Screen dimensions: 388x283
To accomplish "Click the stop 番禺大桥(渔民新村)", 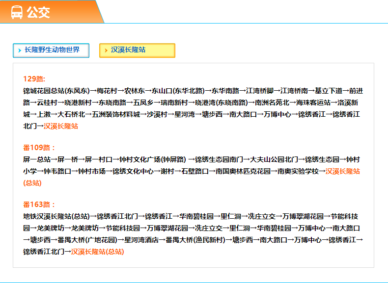I will (195, 240).
